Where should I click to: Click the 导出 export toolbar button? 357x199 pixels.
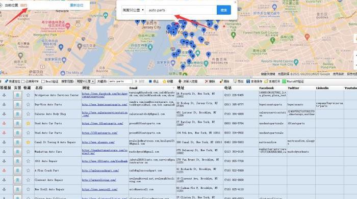tap(238, 81)
